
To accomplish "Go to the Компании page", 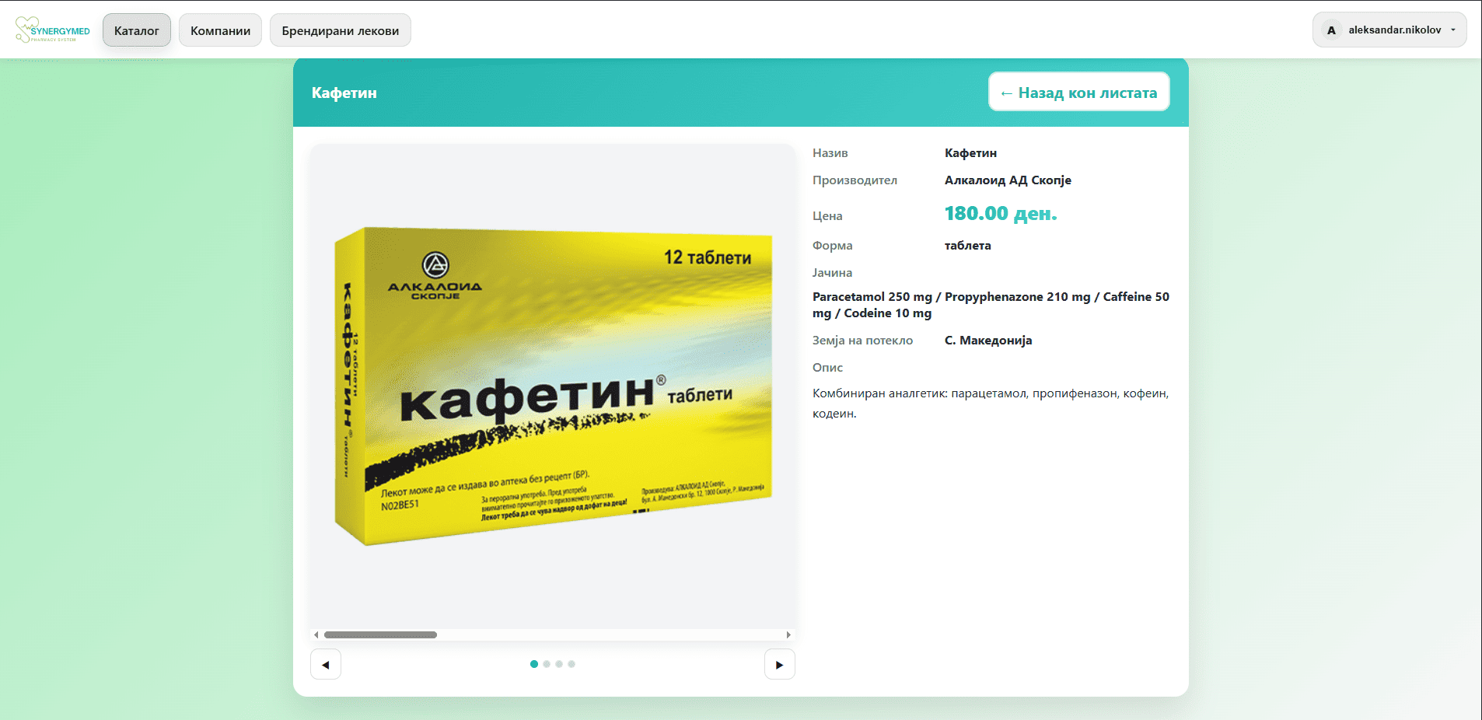I will 220,30.
